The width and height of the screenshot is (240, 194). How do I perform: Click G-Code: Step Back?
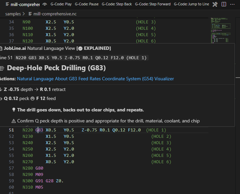click(x=117, y=4)
